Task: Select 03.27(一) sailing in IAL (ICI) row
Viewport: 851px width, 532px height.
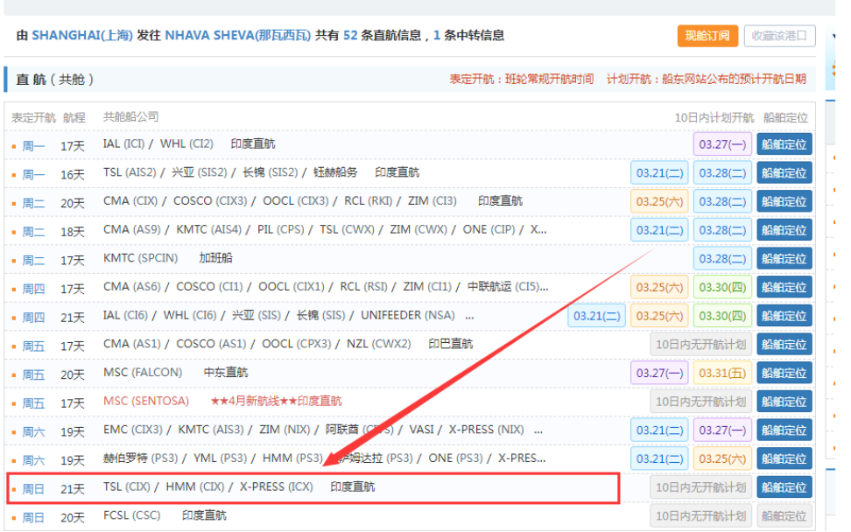Action: coord(721,144)
